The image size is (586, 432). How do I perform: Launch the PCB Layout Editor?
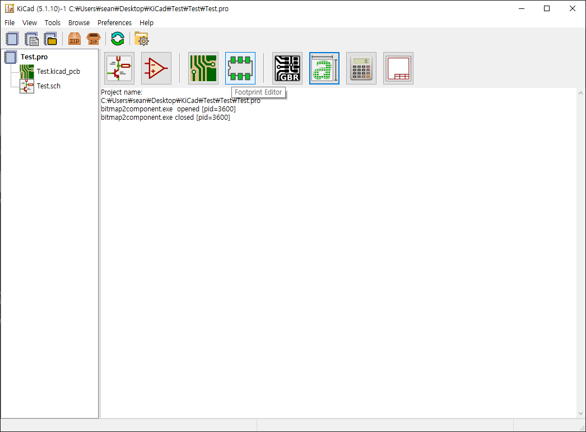pyautogui.click(x=203, y=68)
